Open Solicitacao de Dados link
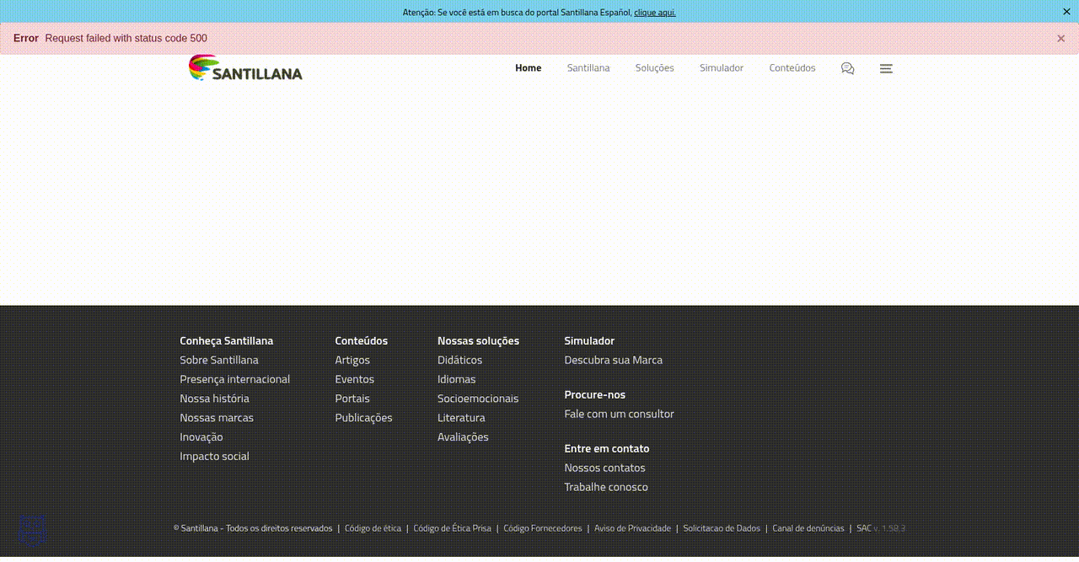This screenshot has height=562, width=1079. click(x=722, y=528)
